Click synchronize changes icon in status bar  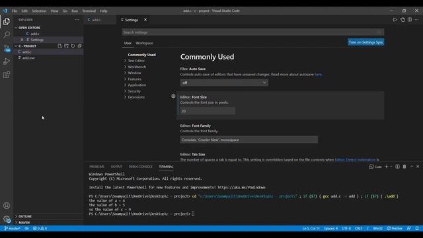click(x=26, y=228)
